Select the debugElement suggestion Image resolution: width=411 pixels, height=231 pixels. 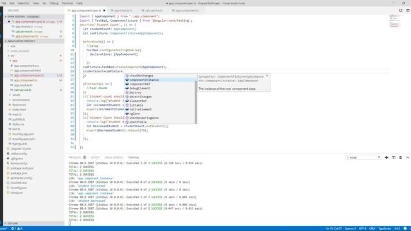(x=160, y=89)
